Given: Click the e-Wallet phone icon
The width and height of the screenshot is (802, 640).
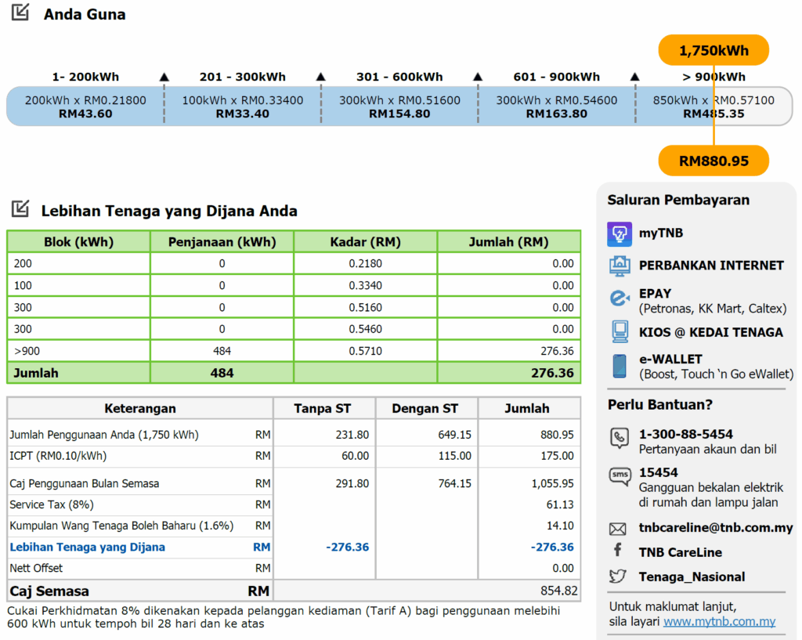Looking at the screenshot, I should (x=619, y=366).
